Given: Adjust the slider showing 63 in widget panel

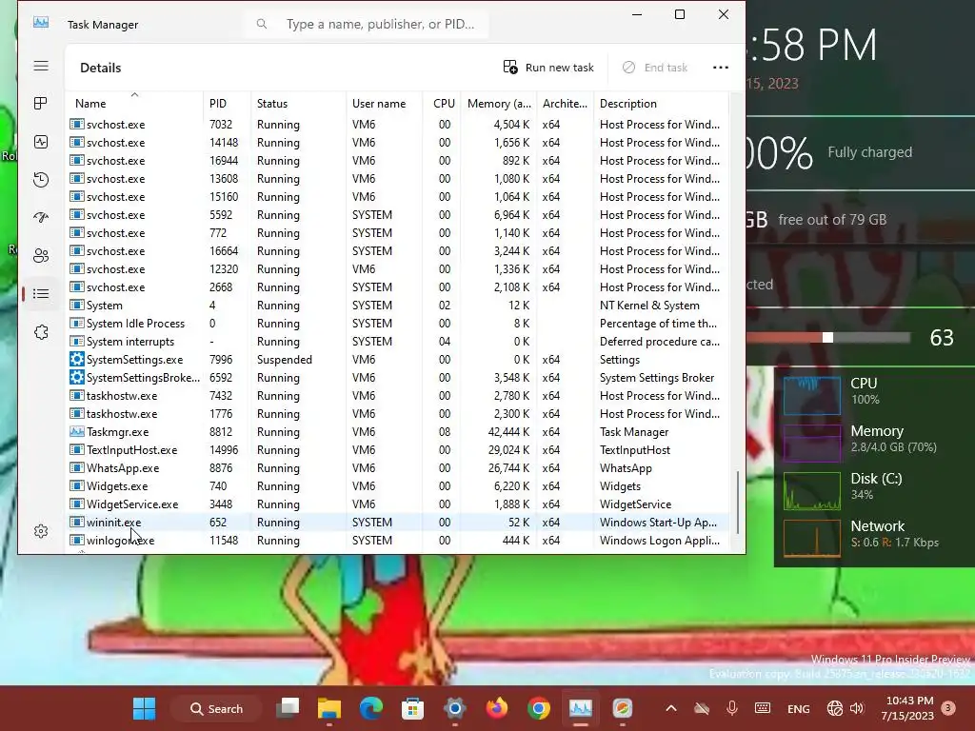Looking at the screenshot, I should click(x=827, y=337).
